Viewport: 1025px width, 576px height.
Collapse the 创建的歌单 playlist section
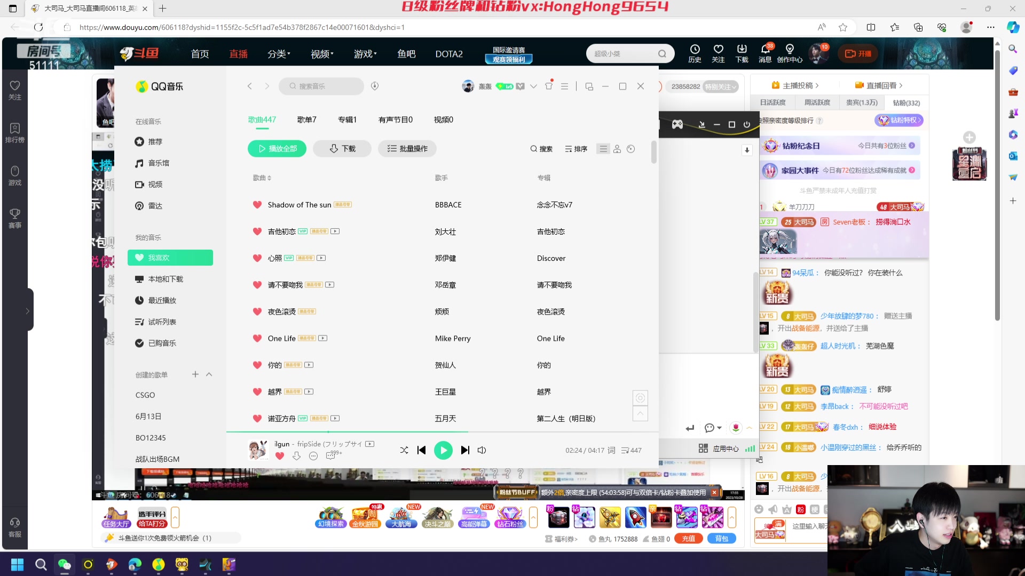209,374
